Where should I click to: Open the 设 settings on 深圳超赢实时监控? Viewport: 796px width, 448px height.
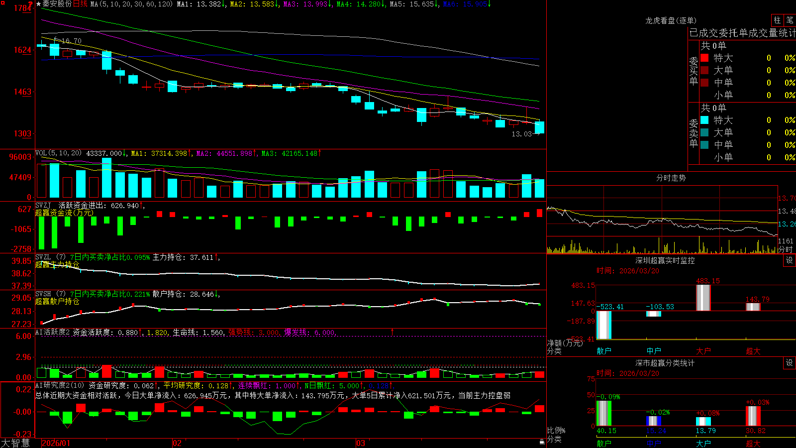pyautogui.click(x=790, y=260)
